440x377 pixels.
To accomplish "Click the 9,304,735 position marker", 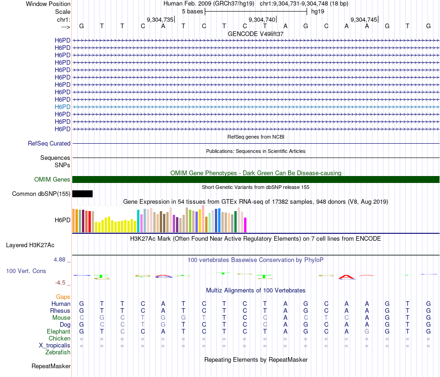I will coord(160,19).
